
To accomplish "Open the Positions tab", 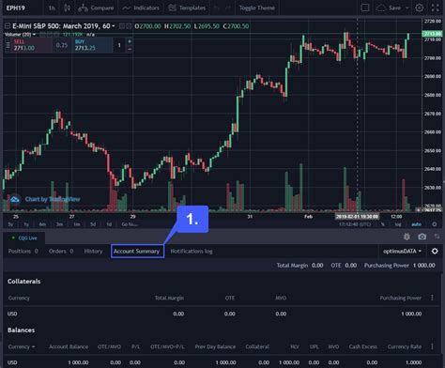I will pos(23,252).
